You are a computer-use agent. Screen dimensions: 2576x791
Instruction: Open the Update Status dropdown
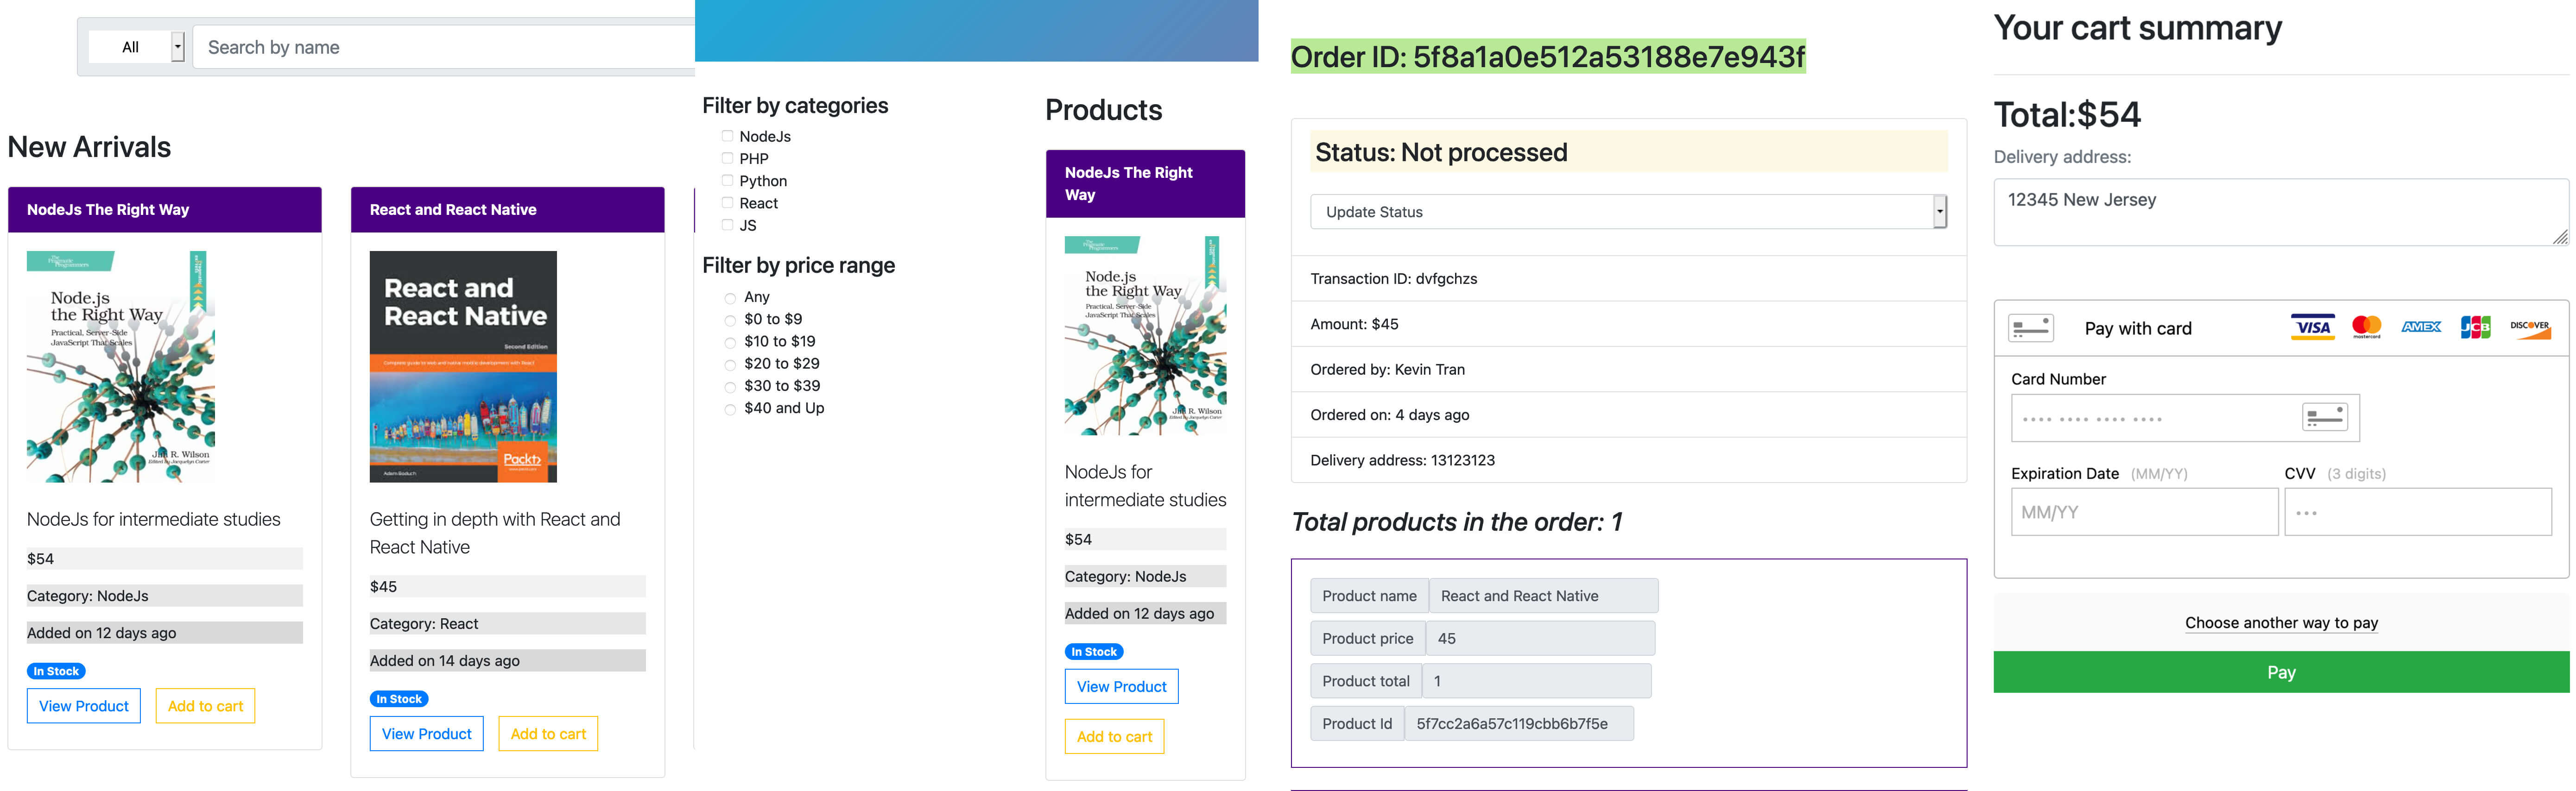(x=1628, y=212)
